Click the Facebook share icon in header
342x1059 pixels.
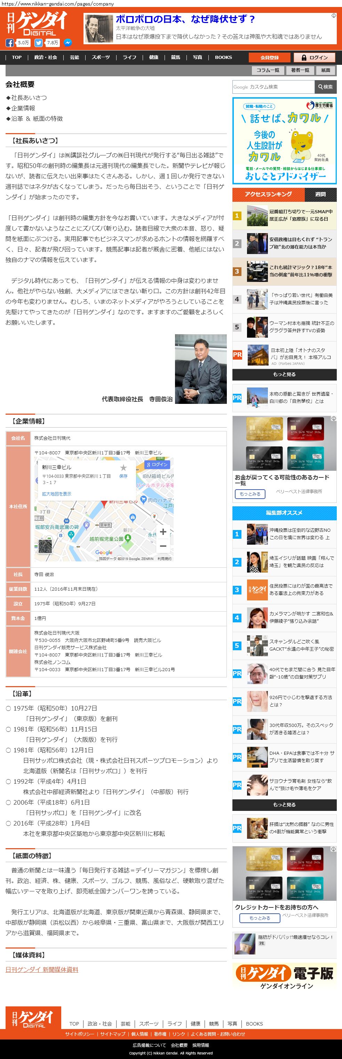click(x=9, y=43)
